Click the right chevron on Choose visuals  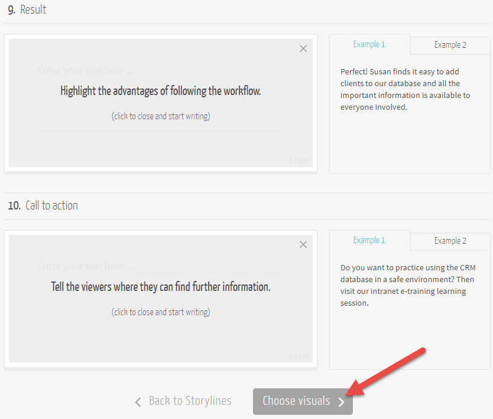pos(341,402)
